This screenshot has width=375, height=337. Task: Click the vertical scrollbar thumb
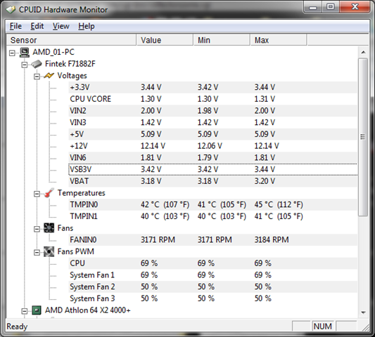pyautogui.click(x=363, y=137)
